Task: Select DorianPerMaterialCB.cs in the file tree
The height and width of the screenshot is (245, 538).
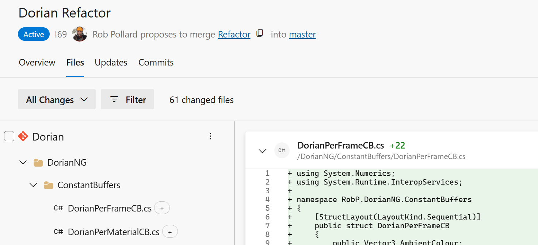Action: tap(113, 232)
